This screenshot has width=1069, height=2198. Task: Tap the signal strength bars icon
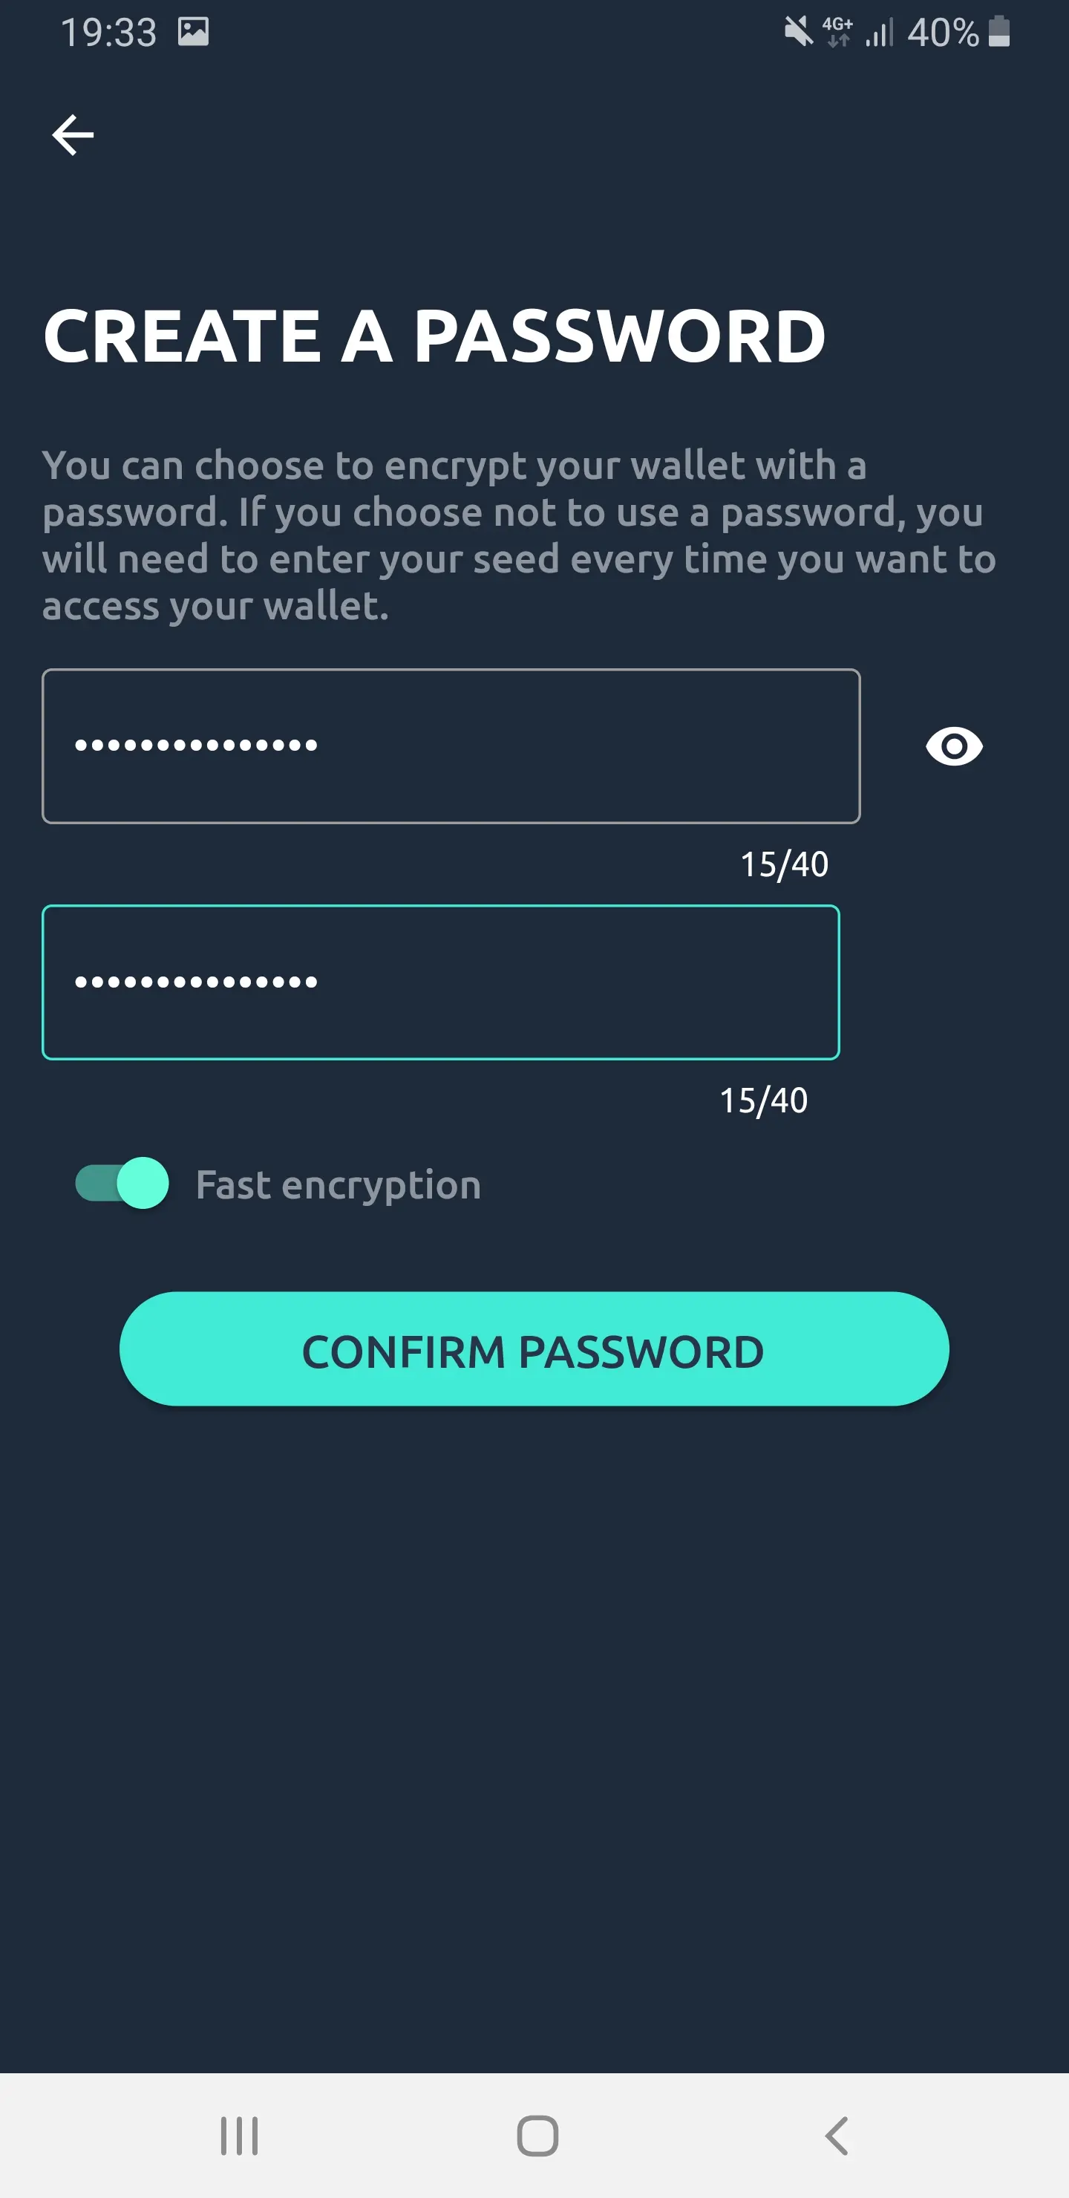[880, 33]
